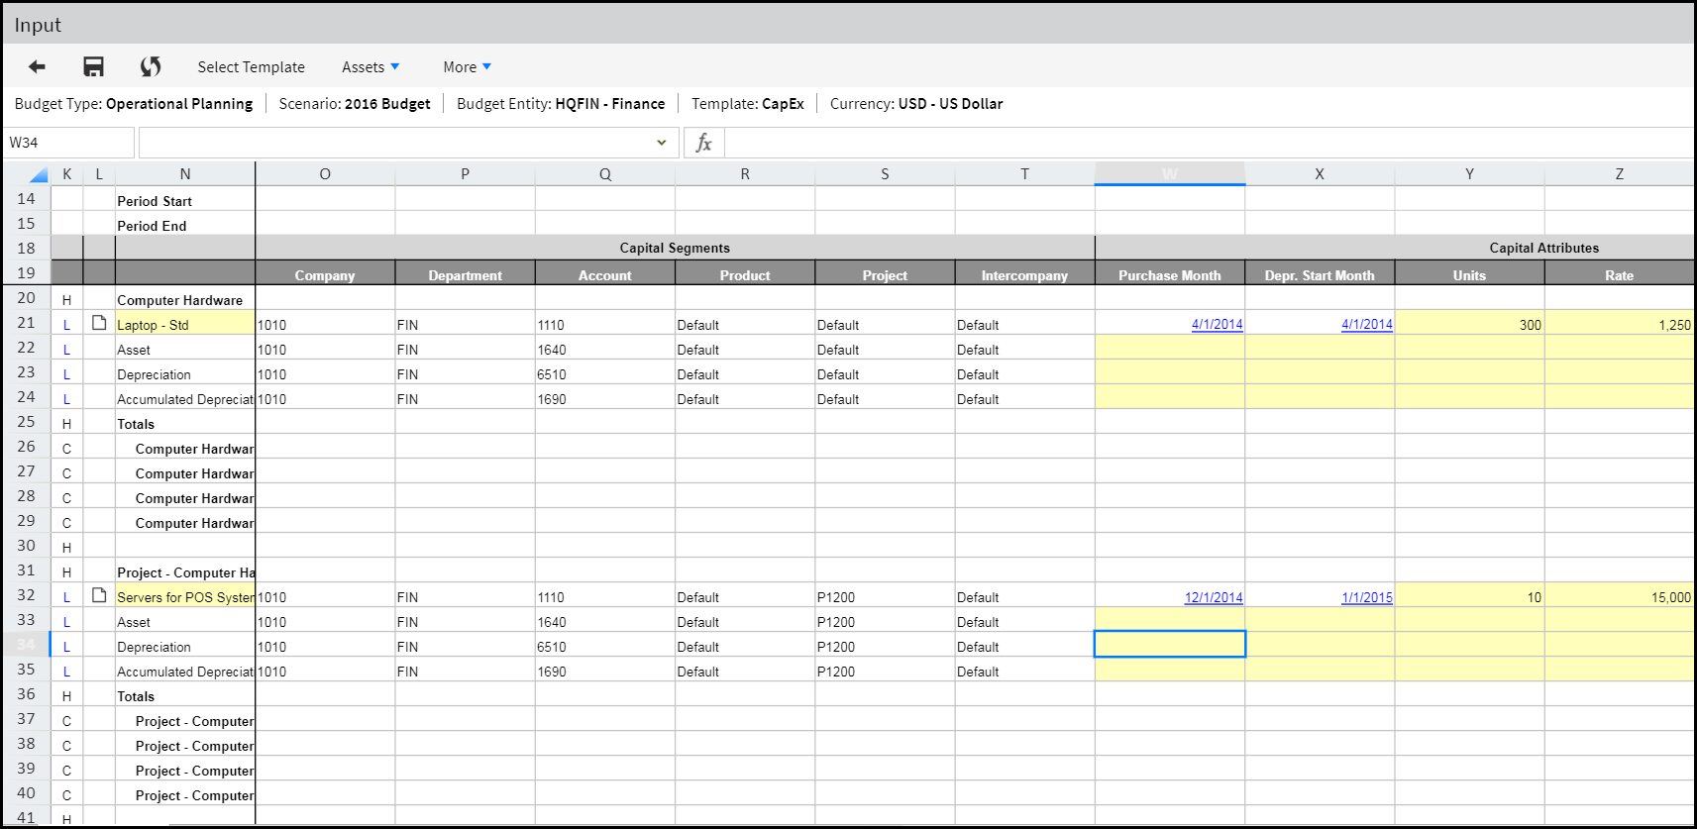The height and width of the screenshot is (829, 1697).
Task: Click the select-all corner triangle of the grid
Action: [39, 174]
